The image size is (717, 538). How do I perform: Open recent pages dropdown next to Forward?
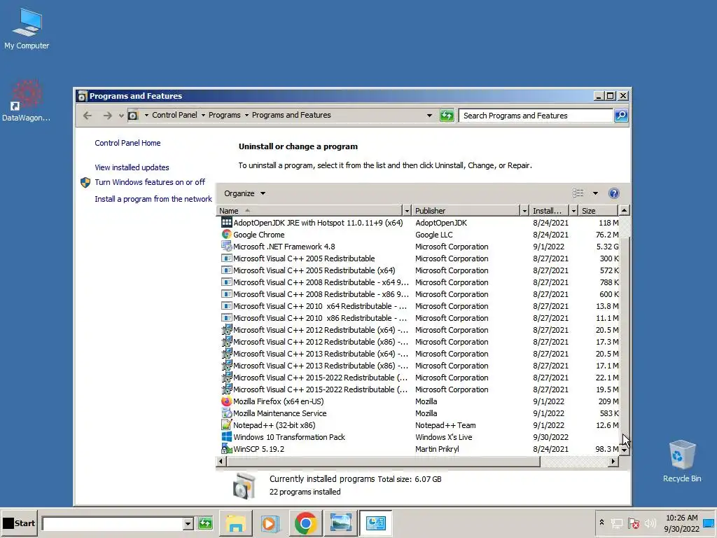point(121,116)
